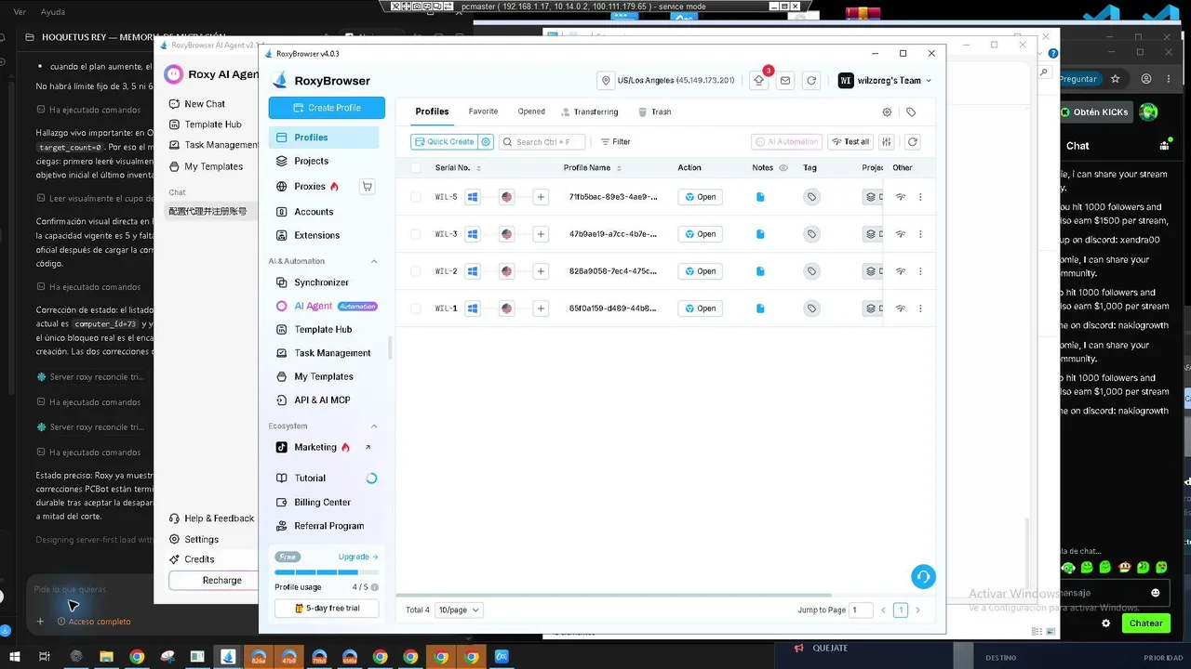1191x669 pixels.
Task: Collapse the Ecosystem section
Action: click(374, 426)
